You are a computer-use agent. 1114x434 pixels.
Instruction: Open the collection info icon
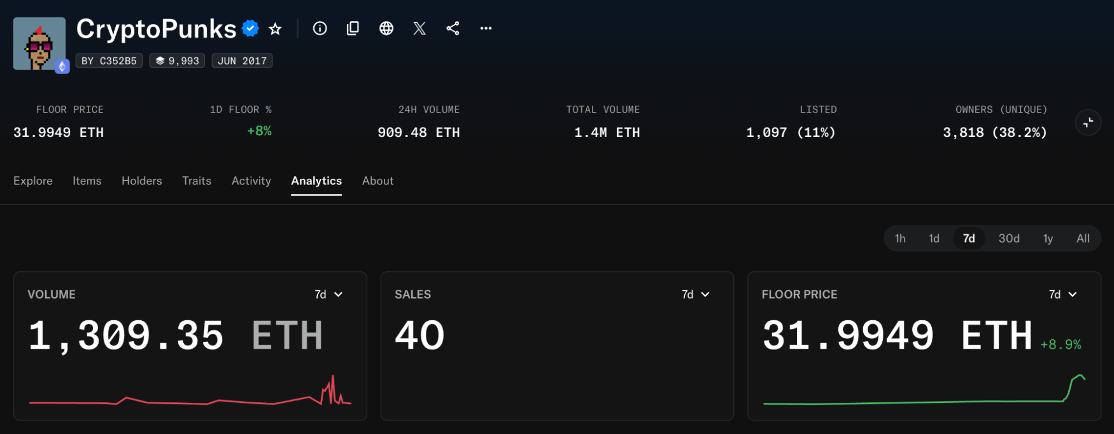tap(320, 28)
